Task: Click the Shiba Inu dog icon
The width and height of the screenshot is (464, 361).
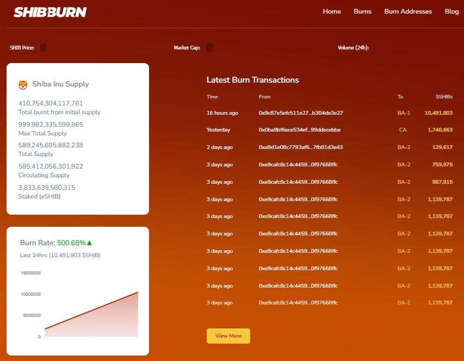Action: point(23,84)
